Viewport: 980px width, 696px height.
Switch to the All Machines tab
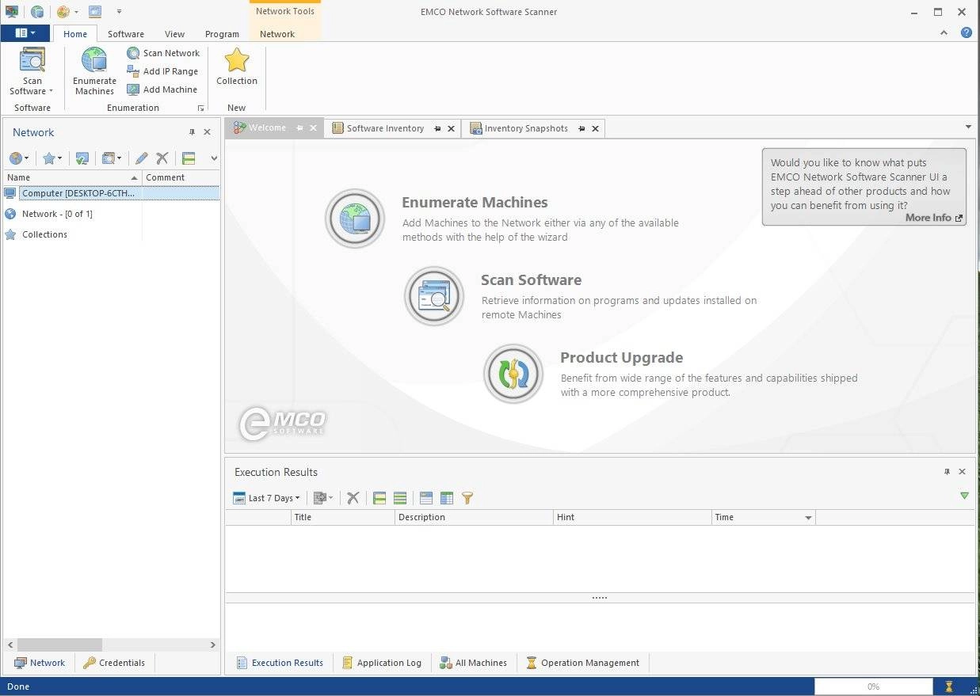(x=473, y=663)
